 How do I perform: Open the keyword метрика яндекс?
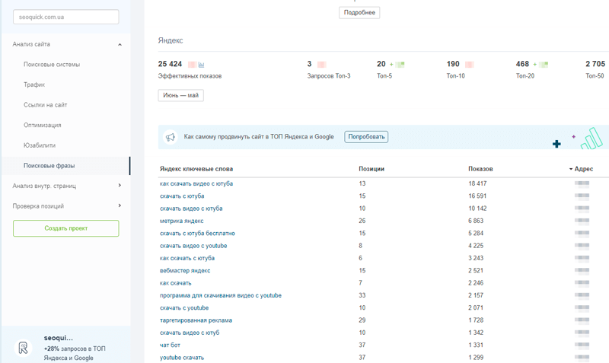[x=181, y=221]
